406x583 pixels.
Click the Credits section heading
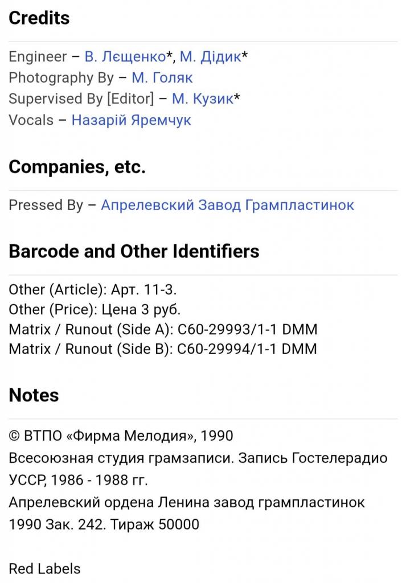tap(39, 18)
